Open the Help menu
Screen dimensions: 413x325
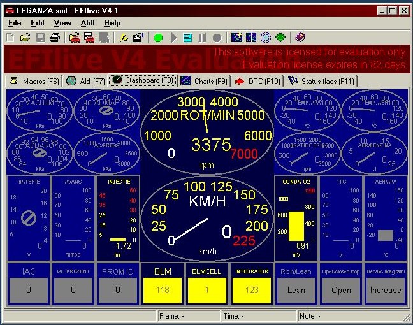pyautogui.click(x=112, y=23)
